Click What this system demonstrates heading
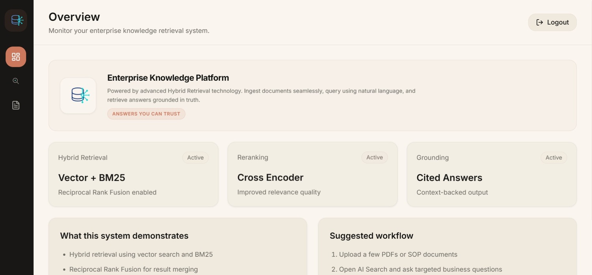The image size is (592, 275). click(x=124, y=236)
